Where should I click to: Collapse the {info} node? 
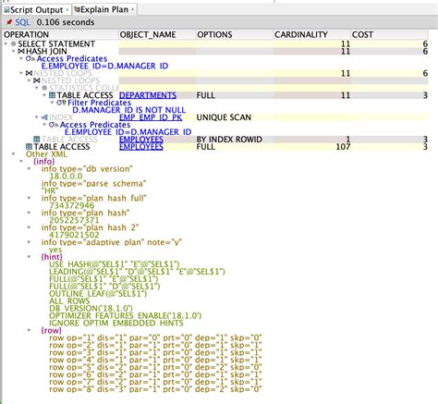[21, 162]
